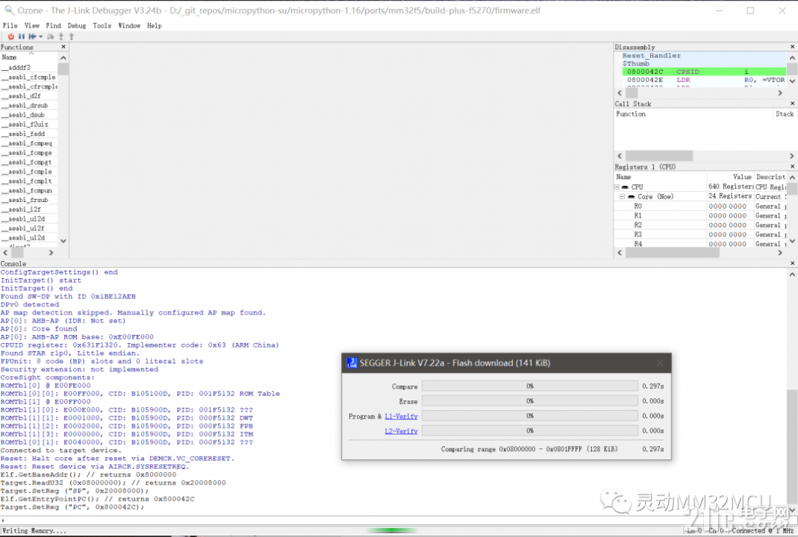Collapse the Core (Now) register group
This screenshot has width=798, height=537.
point(623,196)
